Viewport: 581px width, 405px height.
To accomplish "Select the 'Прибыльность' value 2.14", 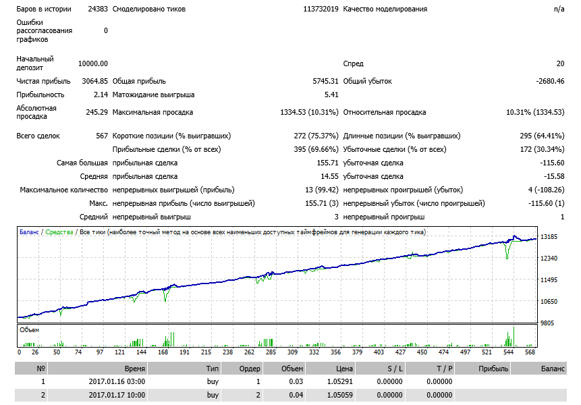I will tap(101, 94).
